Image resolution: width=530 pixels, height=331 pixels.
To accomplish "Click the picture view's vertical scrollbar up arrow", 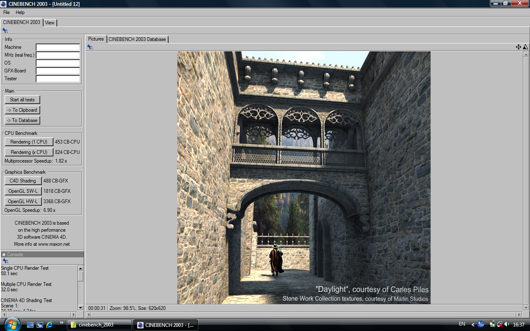I will coord(526,54).
